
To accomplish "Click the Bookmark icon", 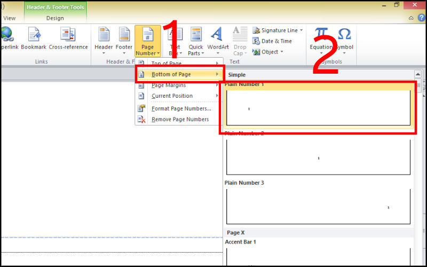I will [x=34, y=35].
